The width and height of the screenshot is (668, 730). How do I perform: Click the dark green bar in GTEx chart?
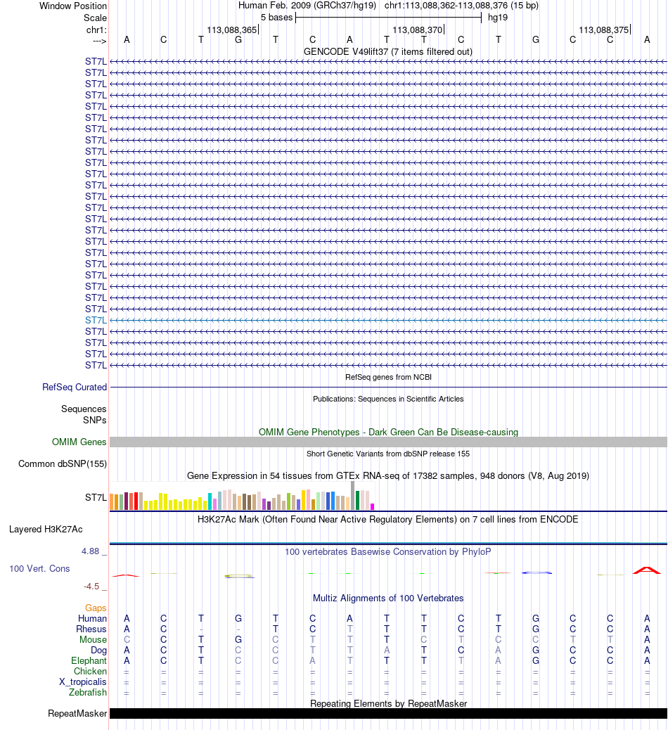357,501
